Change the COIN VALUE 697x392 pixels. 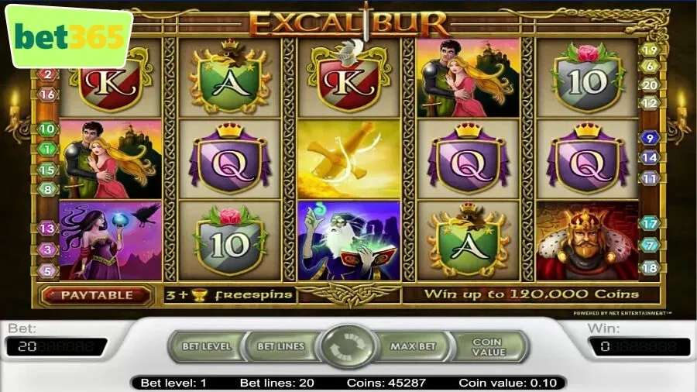489,346
